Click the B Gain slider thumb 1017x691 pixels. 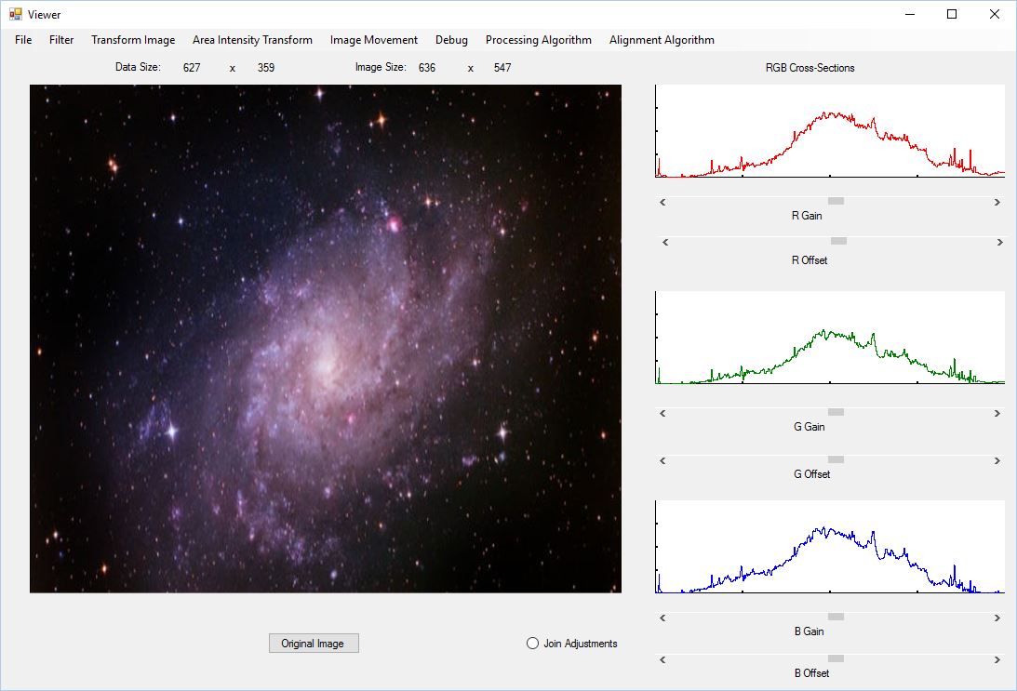836,618
